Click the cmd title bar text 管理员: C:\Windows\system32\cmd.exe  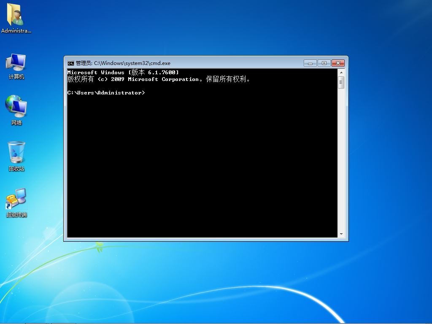point(123,63)
